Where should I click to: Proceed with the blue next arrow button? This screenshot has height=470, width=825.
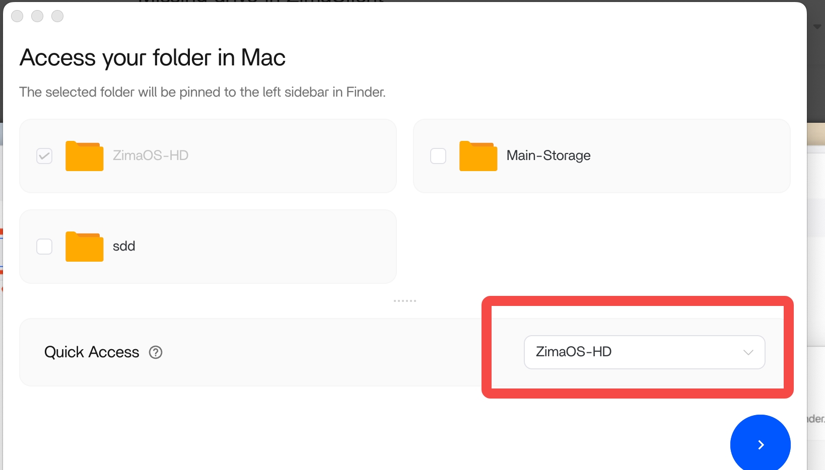click(x=760, y=444)
